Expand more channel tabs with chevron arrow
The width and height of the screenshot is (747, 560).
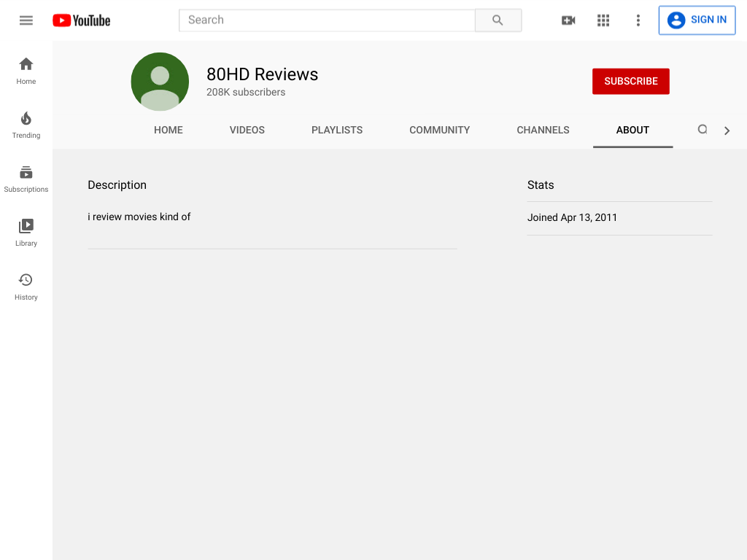tap(727, 131)
